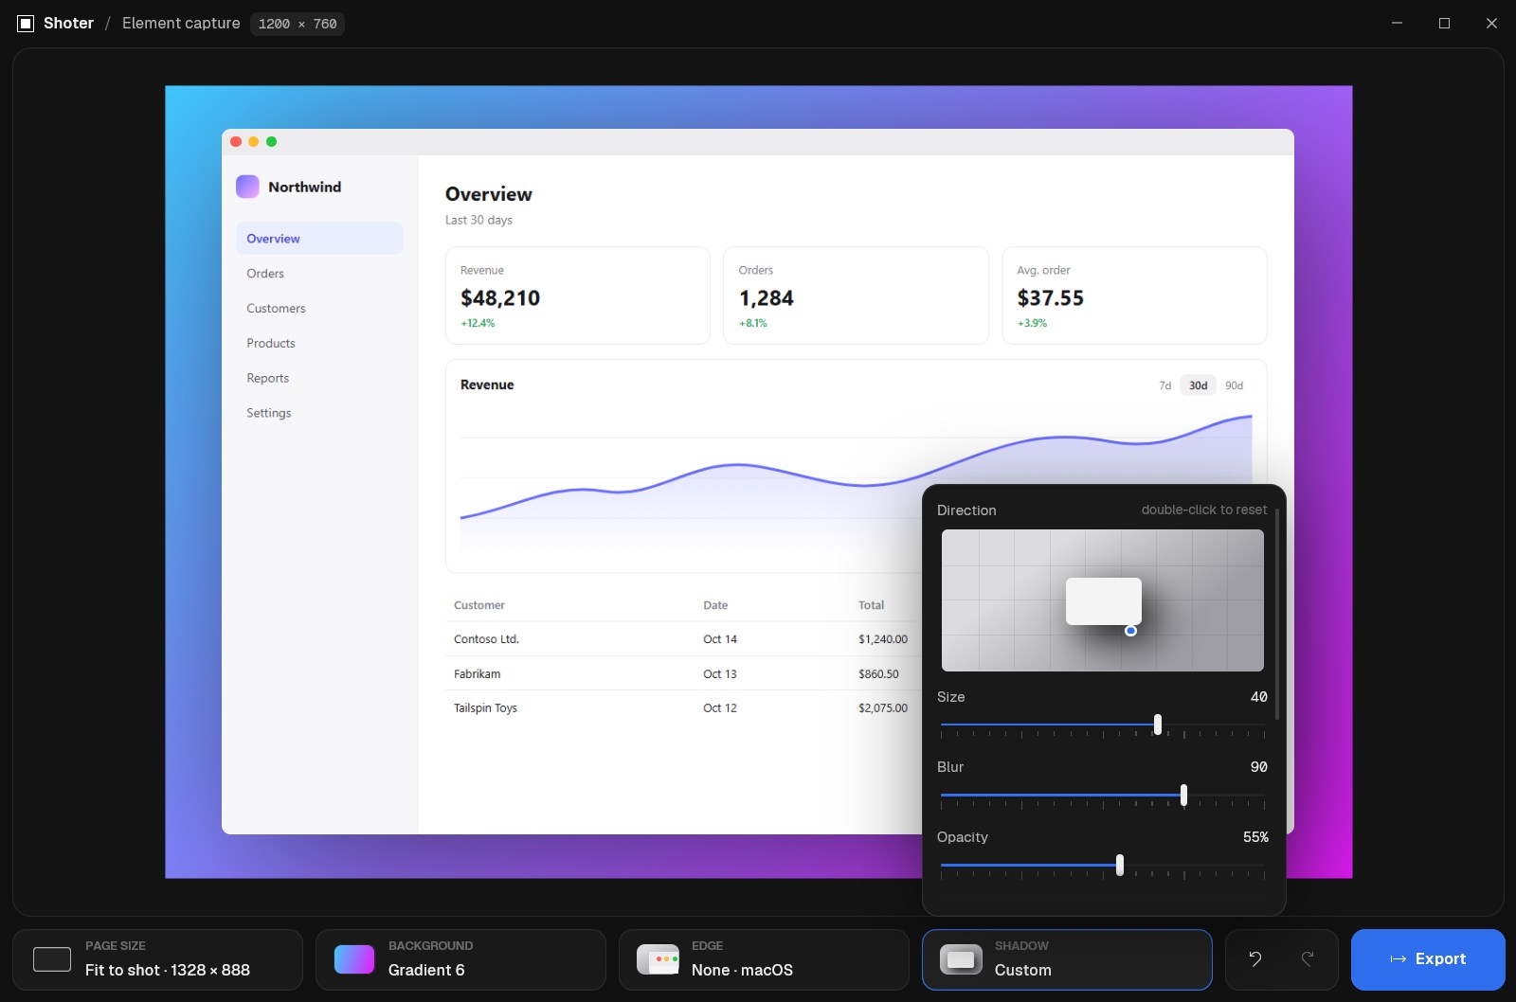Viewport: 1516px width, 1002px height.
Task: Open Customers in the sidebar
Action: click(319, 309)
